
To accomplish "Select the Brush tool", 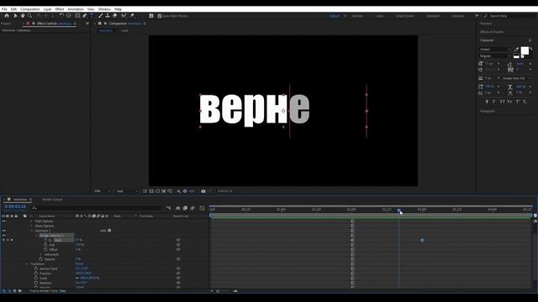I will click(x=101, y=16).
